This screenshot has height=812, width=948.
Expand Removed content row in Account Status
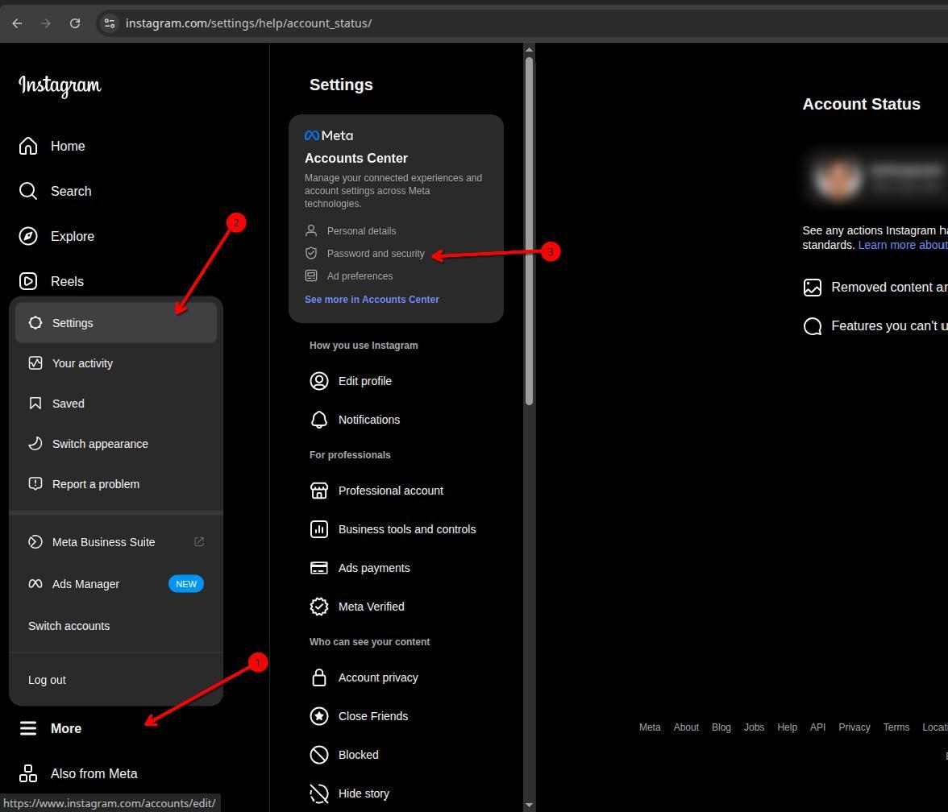pos(888,288)
